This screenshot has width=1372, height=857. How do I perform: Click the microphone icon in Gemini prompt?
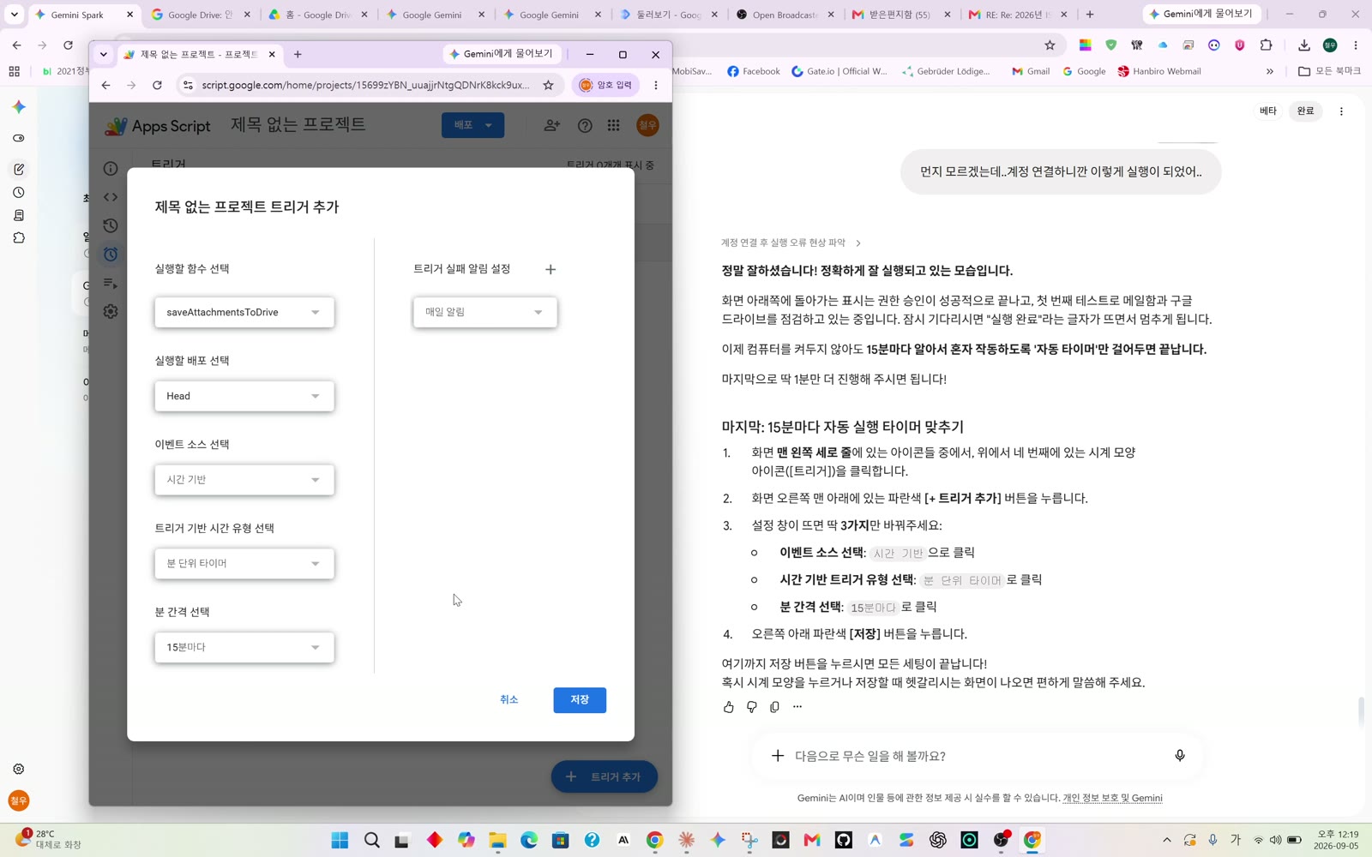[1180, 756]
